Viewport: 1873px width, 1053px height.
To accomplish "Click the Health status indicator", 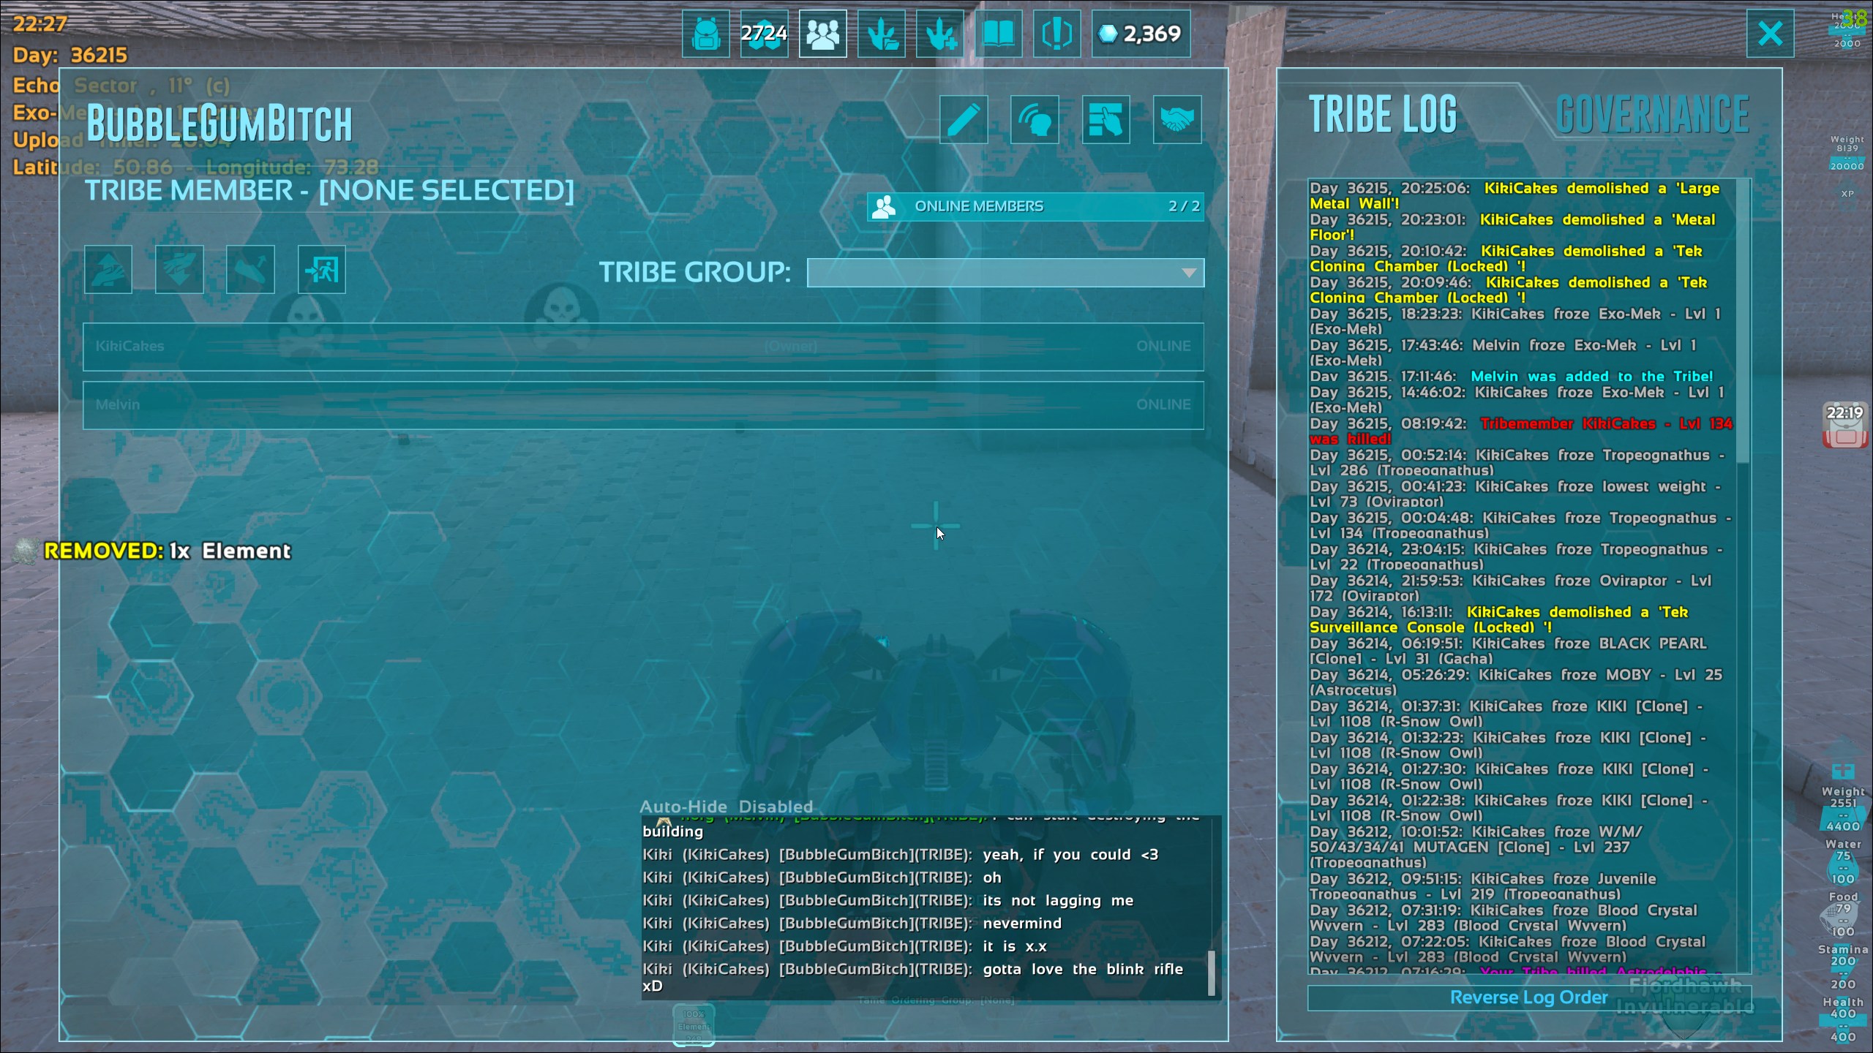I will pyautogui.click(x=1843, y=1019).
